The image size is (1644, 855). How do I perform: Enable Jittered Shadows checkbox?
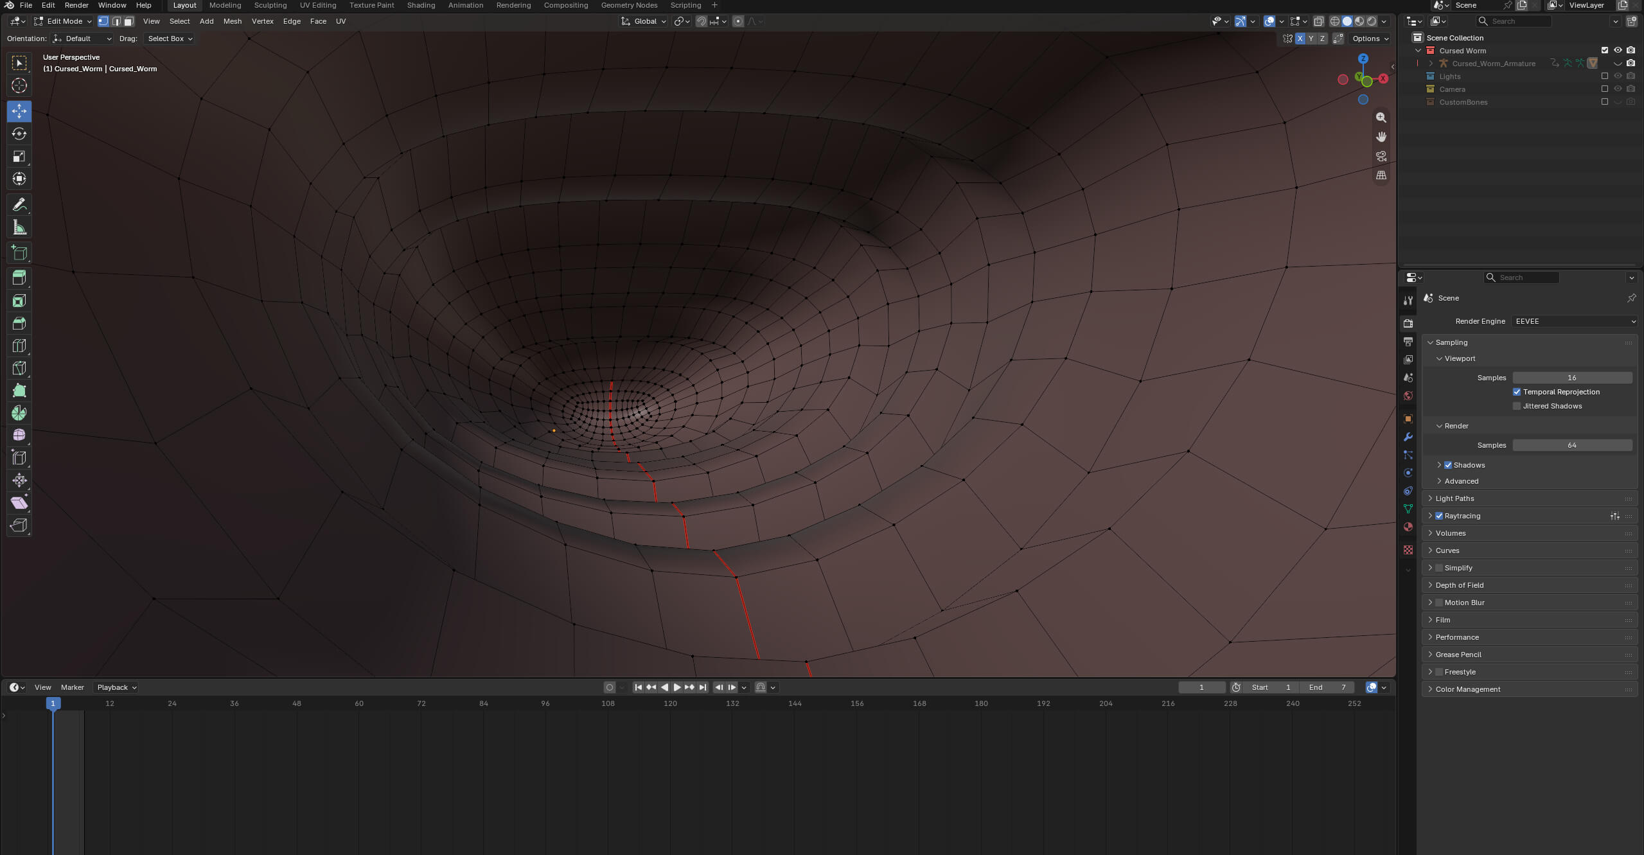point(1517,406)
